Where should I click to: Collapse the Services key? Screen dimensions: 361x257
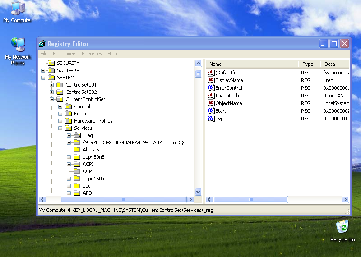60,128
